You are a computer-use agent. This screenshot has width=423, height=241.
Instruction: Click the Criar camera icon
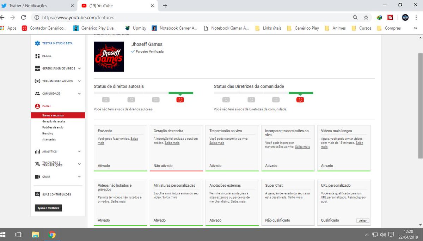click(x=37, y=177)
